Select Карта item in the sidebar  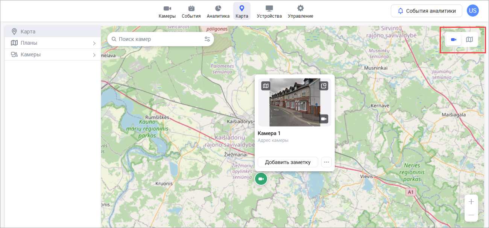[x=53, y=32]
